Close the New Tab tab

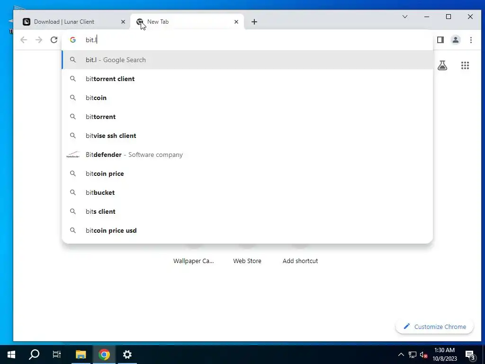coord(236,22)
